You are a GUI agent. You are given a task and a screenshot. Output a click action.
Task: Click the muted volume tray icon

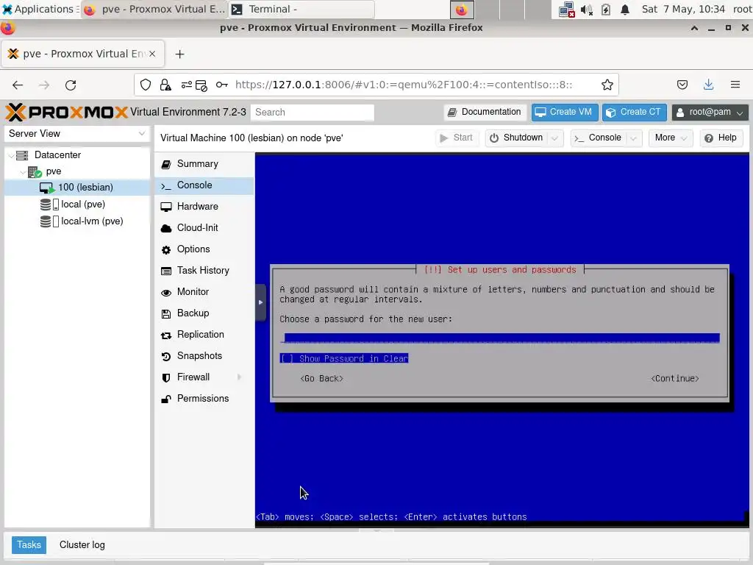586,10
